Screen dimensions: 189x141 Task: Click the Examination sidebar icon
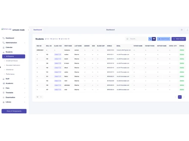pos(3,97)
